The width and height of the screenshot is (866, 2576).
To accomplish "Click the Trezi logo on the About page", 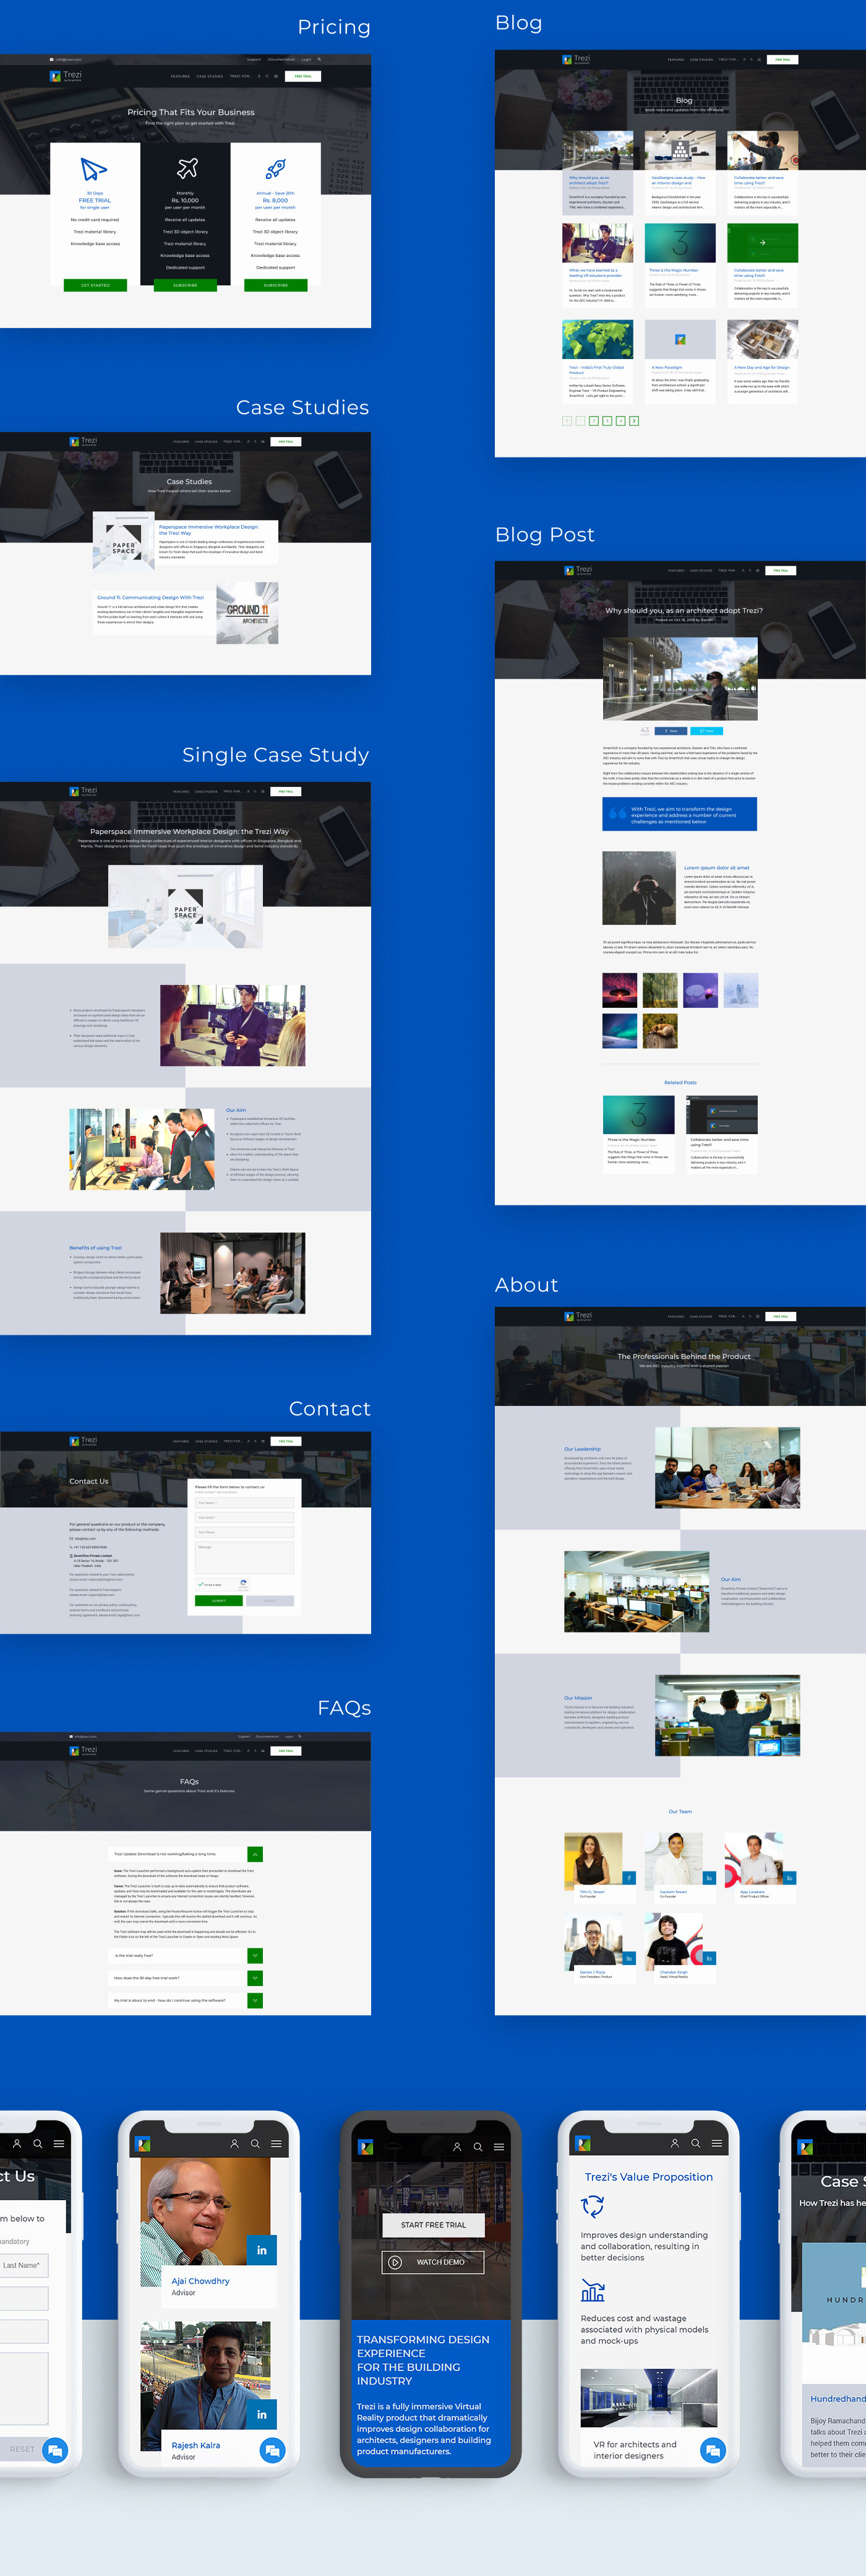I will [578, 1316].
